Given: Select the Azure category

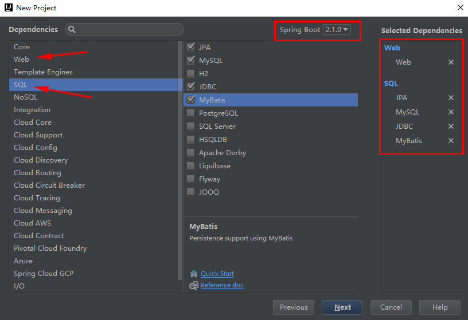Looking at the screenshot, I should (x=93, y=260).
